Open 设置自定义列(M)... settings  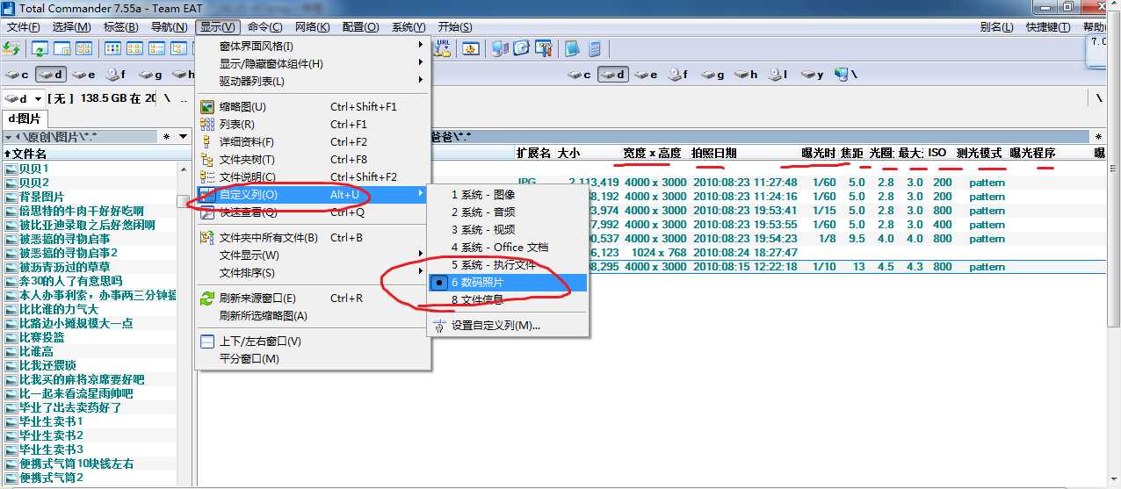tap(507, 326)
